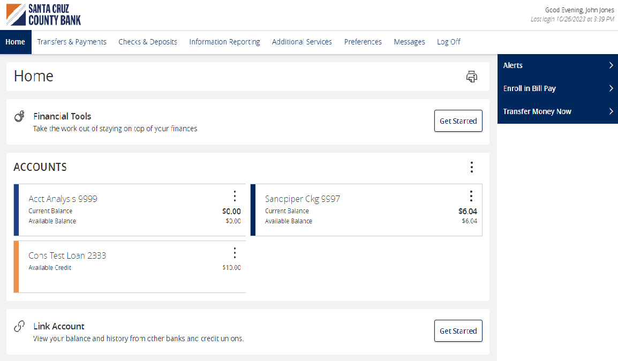Open the Checks & Deposits menu
Image resolution: width=618 pixels, height=361 pixels.
[x=148, y=41]
